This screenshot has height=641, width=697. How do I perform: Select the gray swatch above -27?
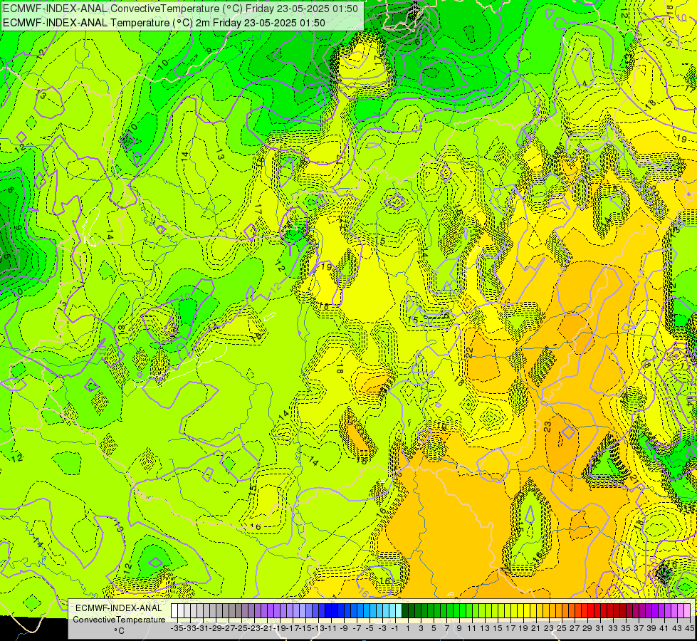coord(226,611)
